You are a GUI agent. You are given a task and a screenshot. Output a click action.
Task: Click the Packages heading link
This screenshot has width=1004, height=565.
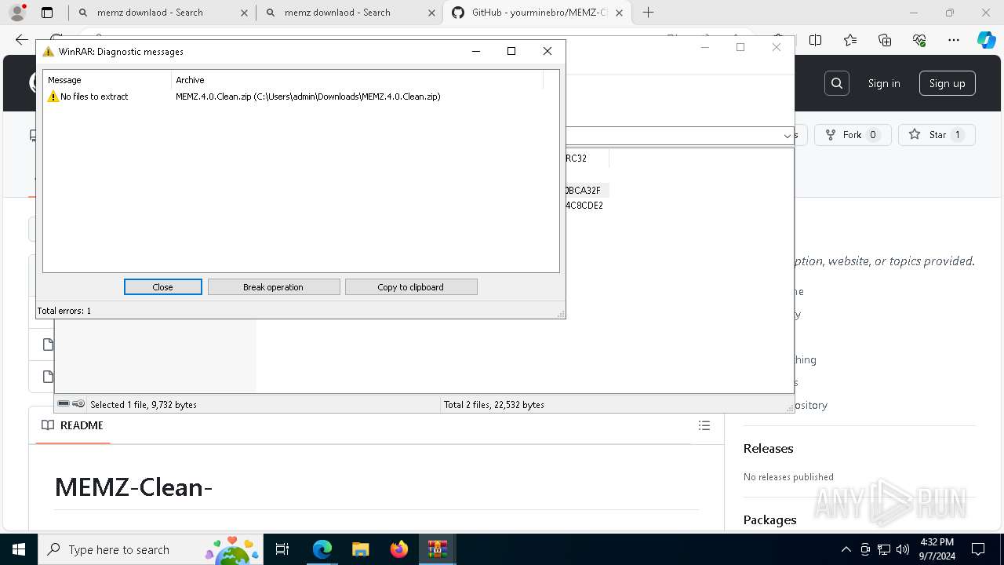tap(769, 520)
